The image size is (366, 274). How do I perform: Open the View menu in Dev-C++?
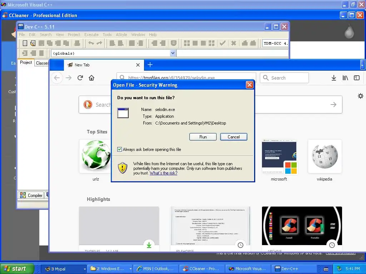60,35
